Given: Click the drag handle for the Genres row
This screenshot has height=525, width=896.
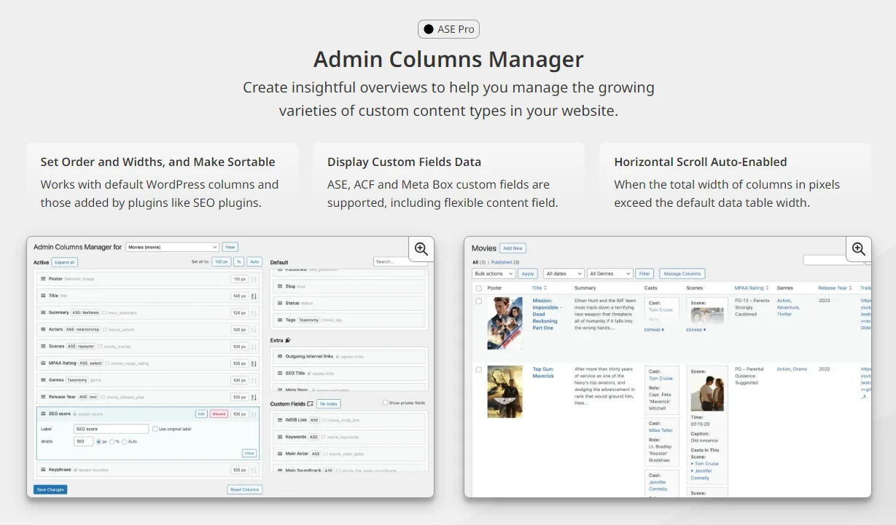Looking at the screenshot, I should coord(43,379).
